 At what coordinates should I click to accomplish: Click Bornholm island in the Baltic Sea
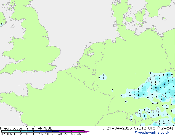164,19
